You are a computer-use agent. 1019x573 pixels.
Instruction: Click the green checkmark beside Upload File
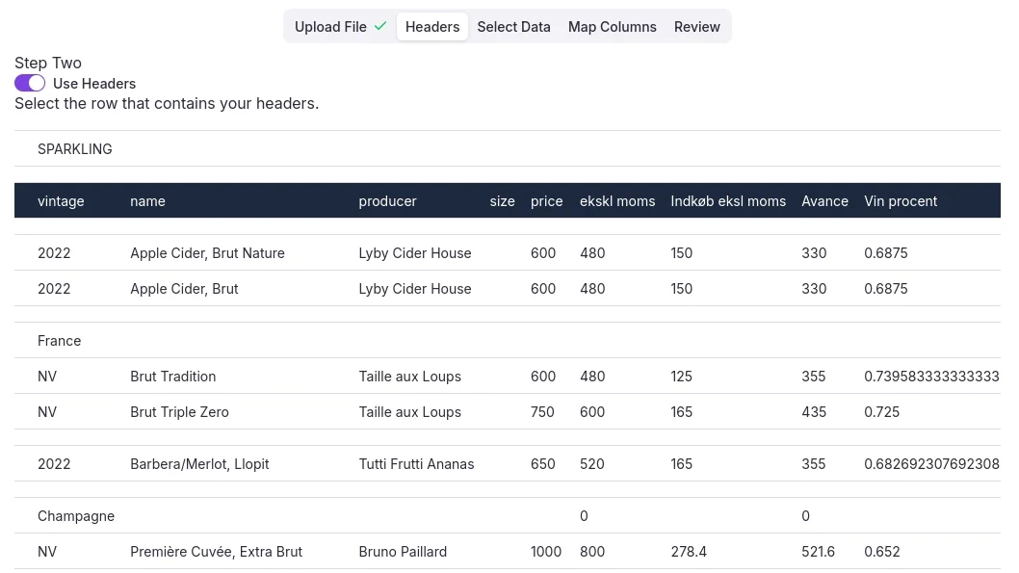tap(379, 26)
